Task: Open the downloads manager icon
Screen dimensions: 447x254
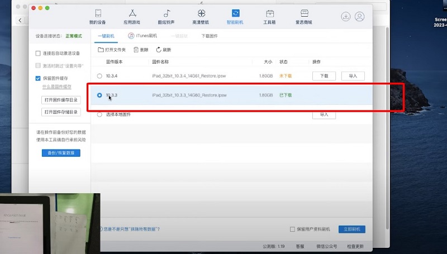Action: pyautogui.click(x=346, y=17)
